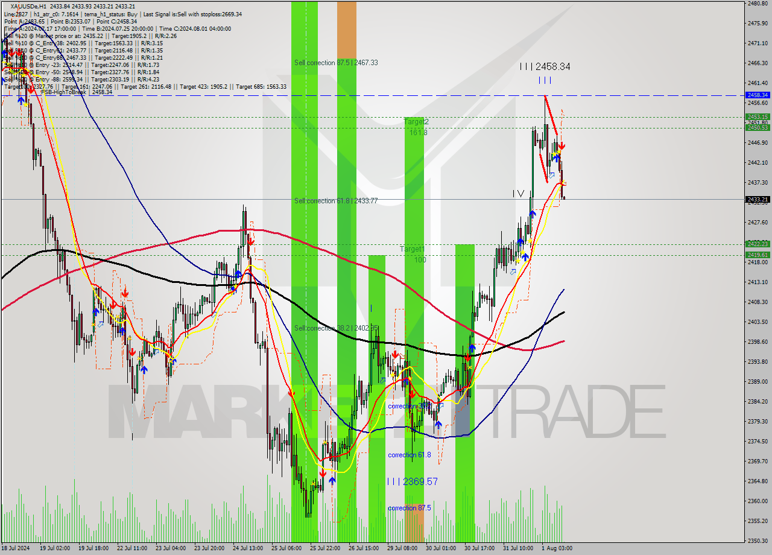Click the 'Target1' label on the chart

tap(412, 249)
